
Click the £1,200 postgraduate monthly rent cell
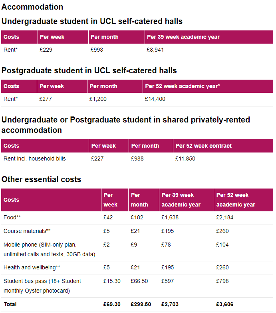pos(98,99)
